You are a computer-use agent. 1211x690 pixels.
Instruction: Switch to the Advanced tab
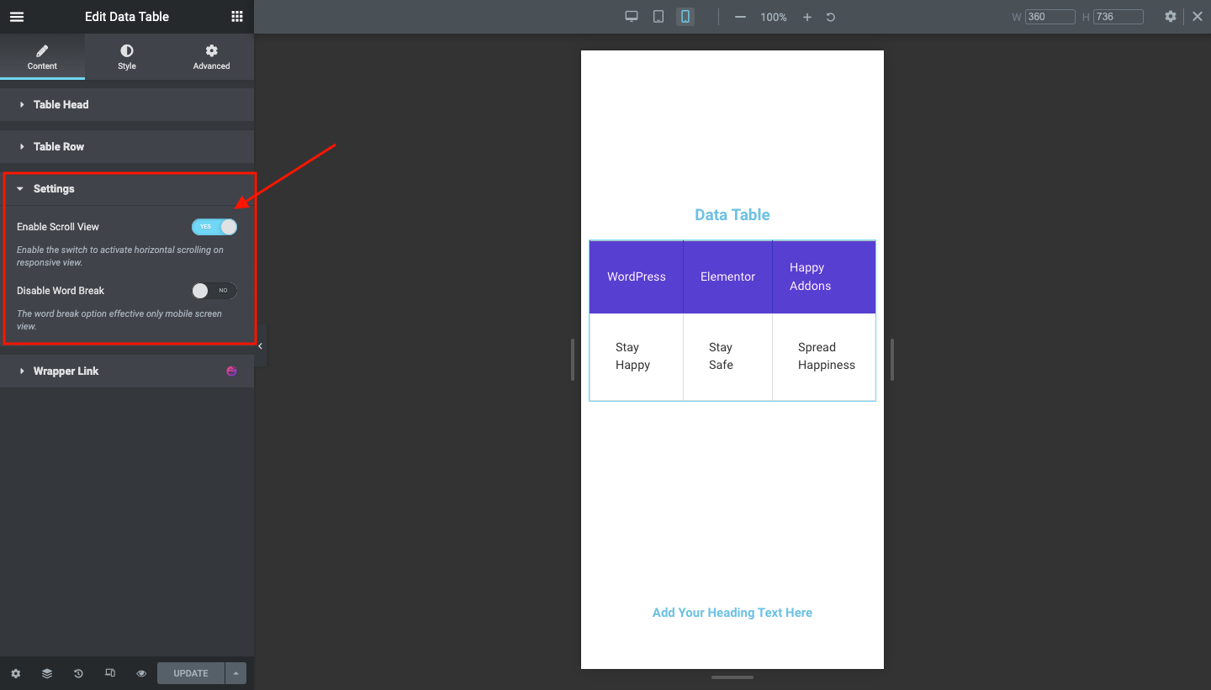click(210, 56)
